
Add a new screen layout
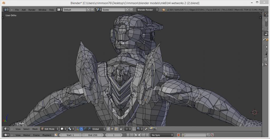[x=89, y=10]
